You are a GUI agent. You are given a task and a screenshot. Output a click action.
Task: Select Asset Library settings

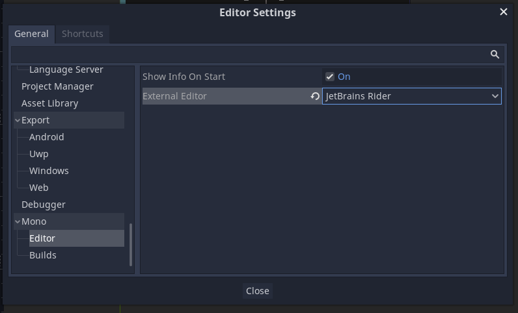(50, 103)
